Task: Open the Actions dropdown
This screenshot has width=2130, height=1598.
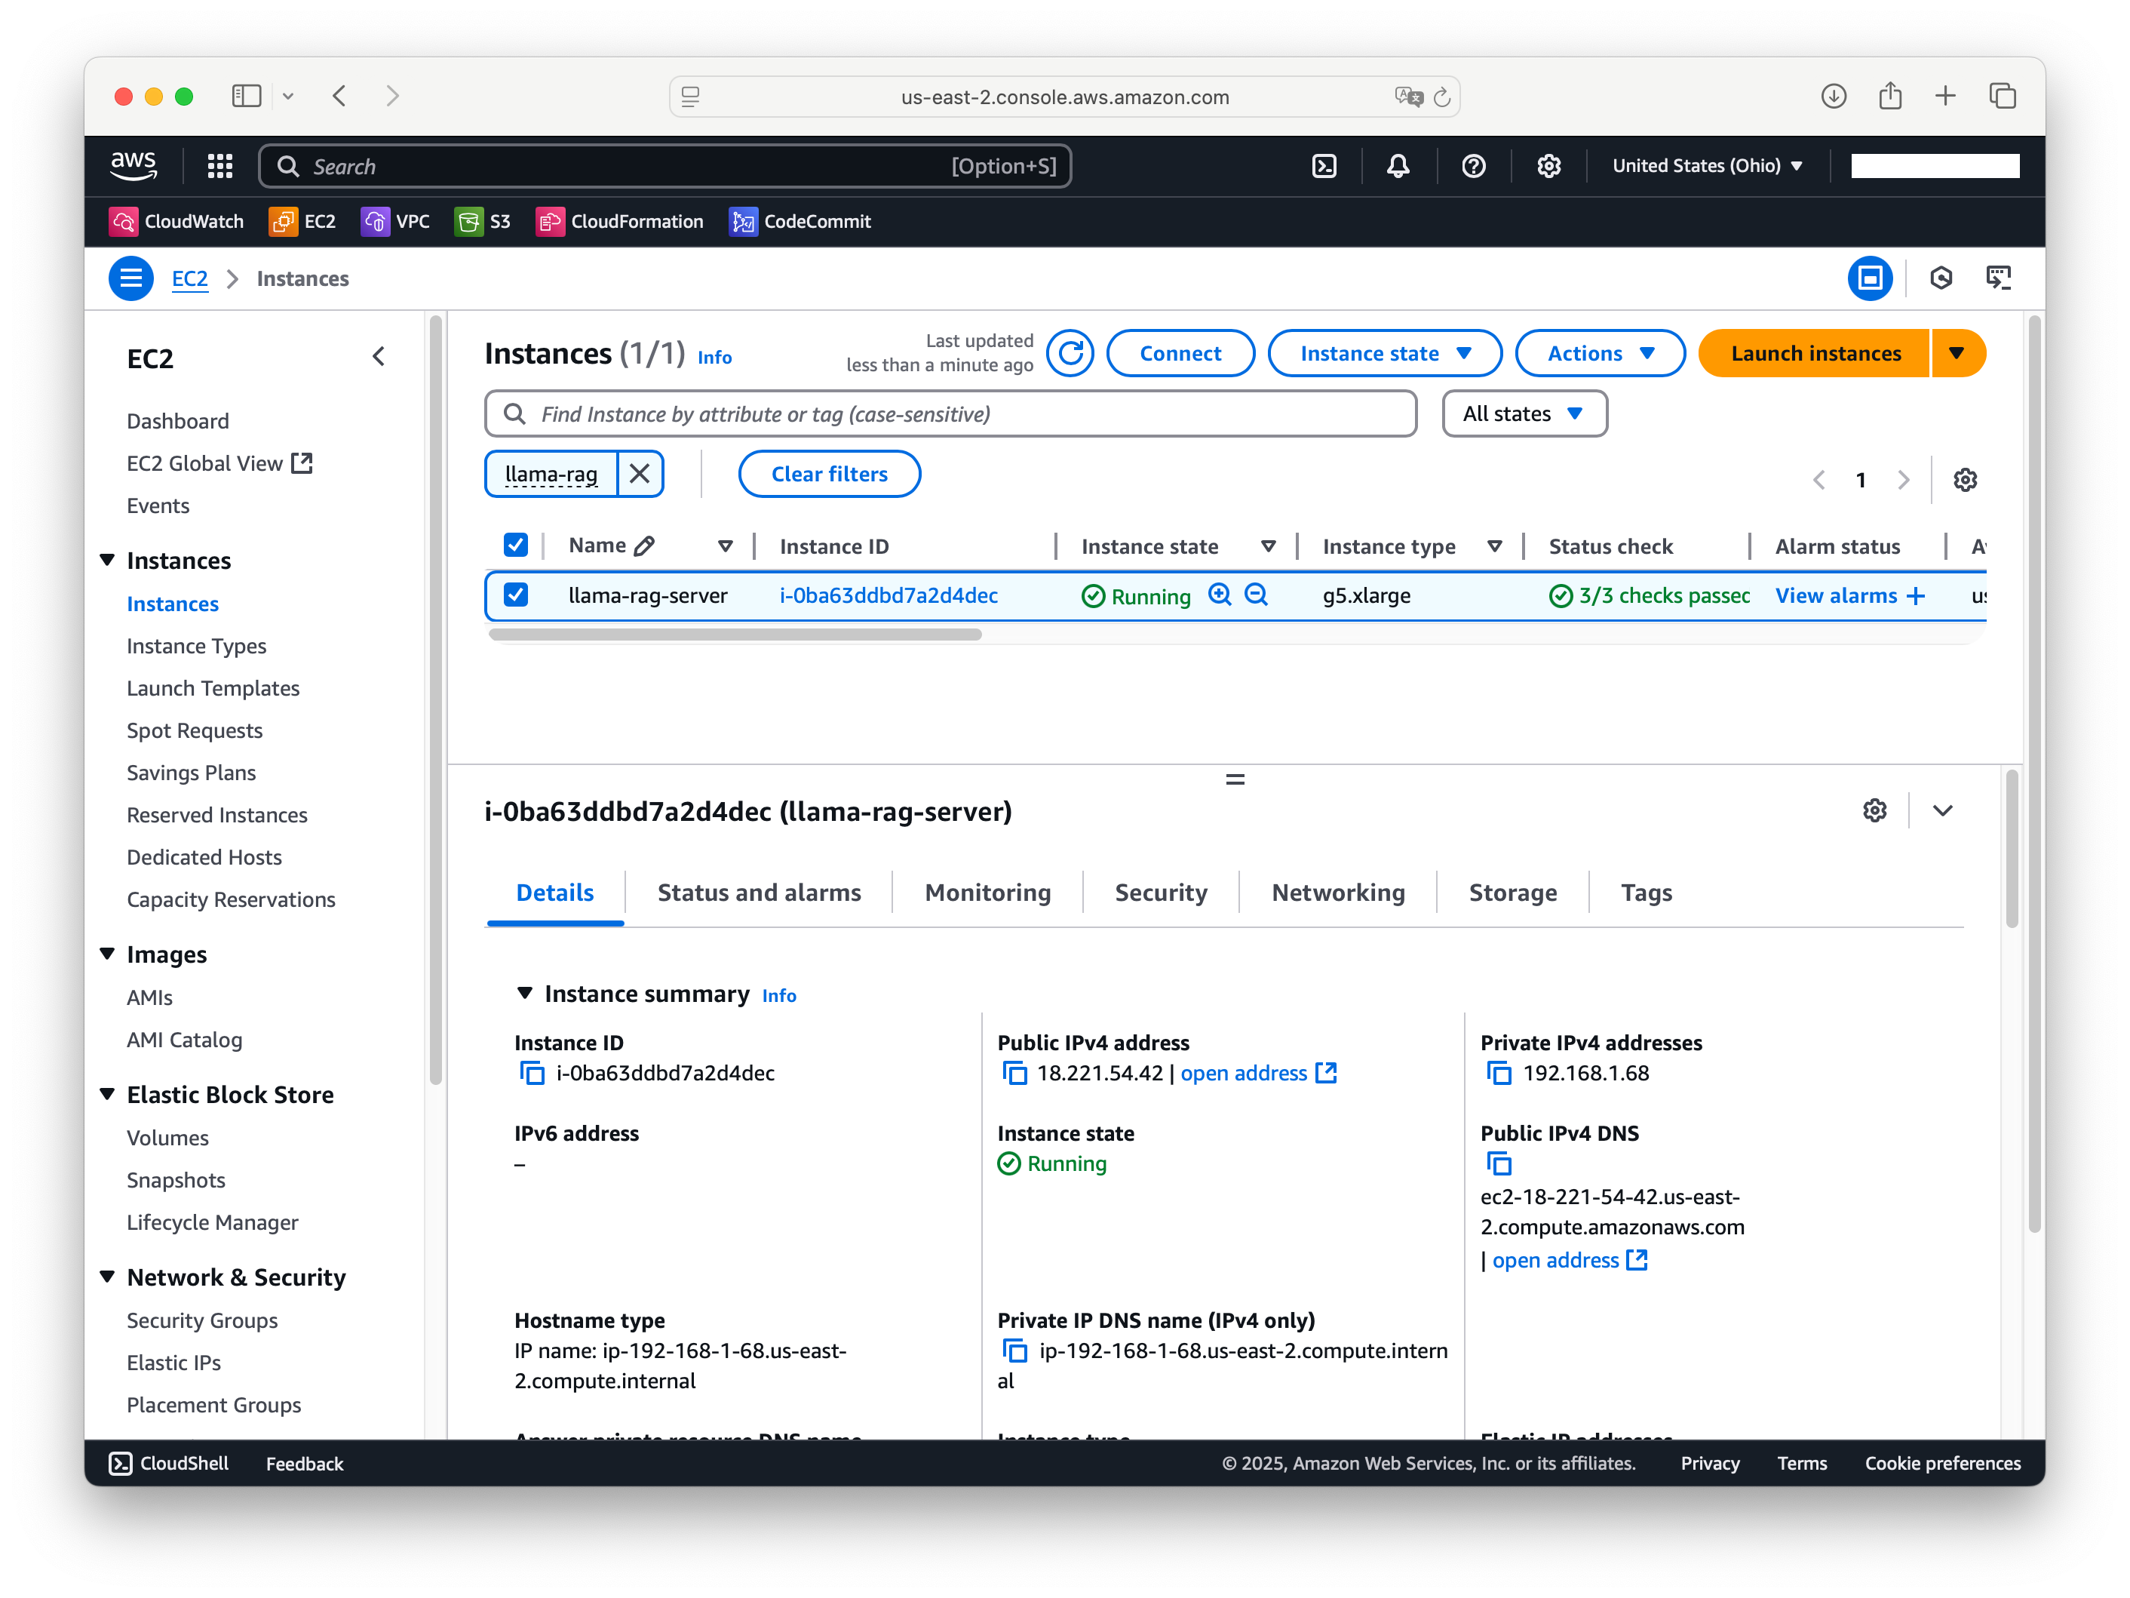Action: pos(1600,354)
